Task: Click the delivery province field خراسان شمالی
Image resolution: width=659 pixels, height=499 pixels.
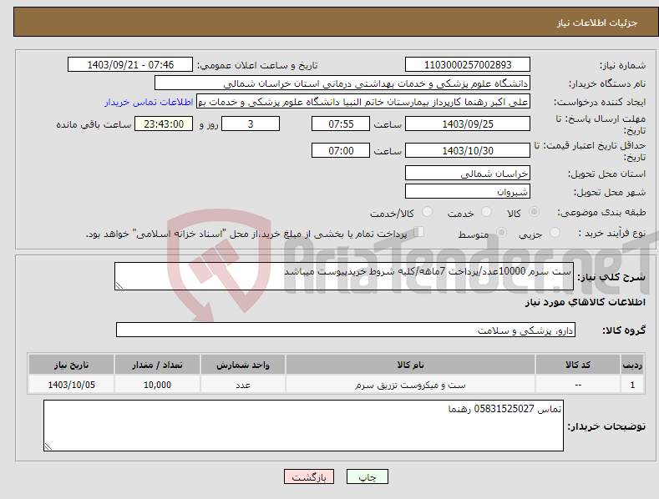Action: 468,173
